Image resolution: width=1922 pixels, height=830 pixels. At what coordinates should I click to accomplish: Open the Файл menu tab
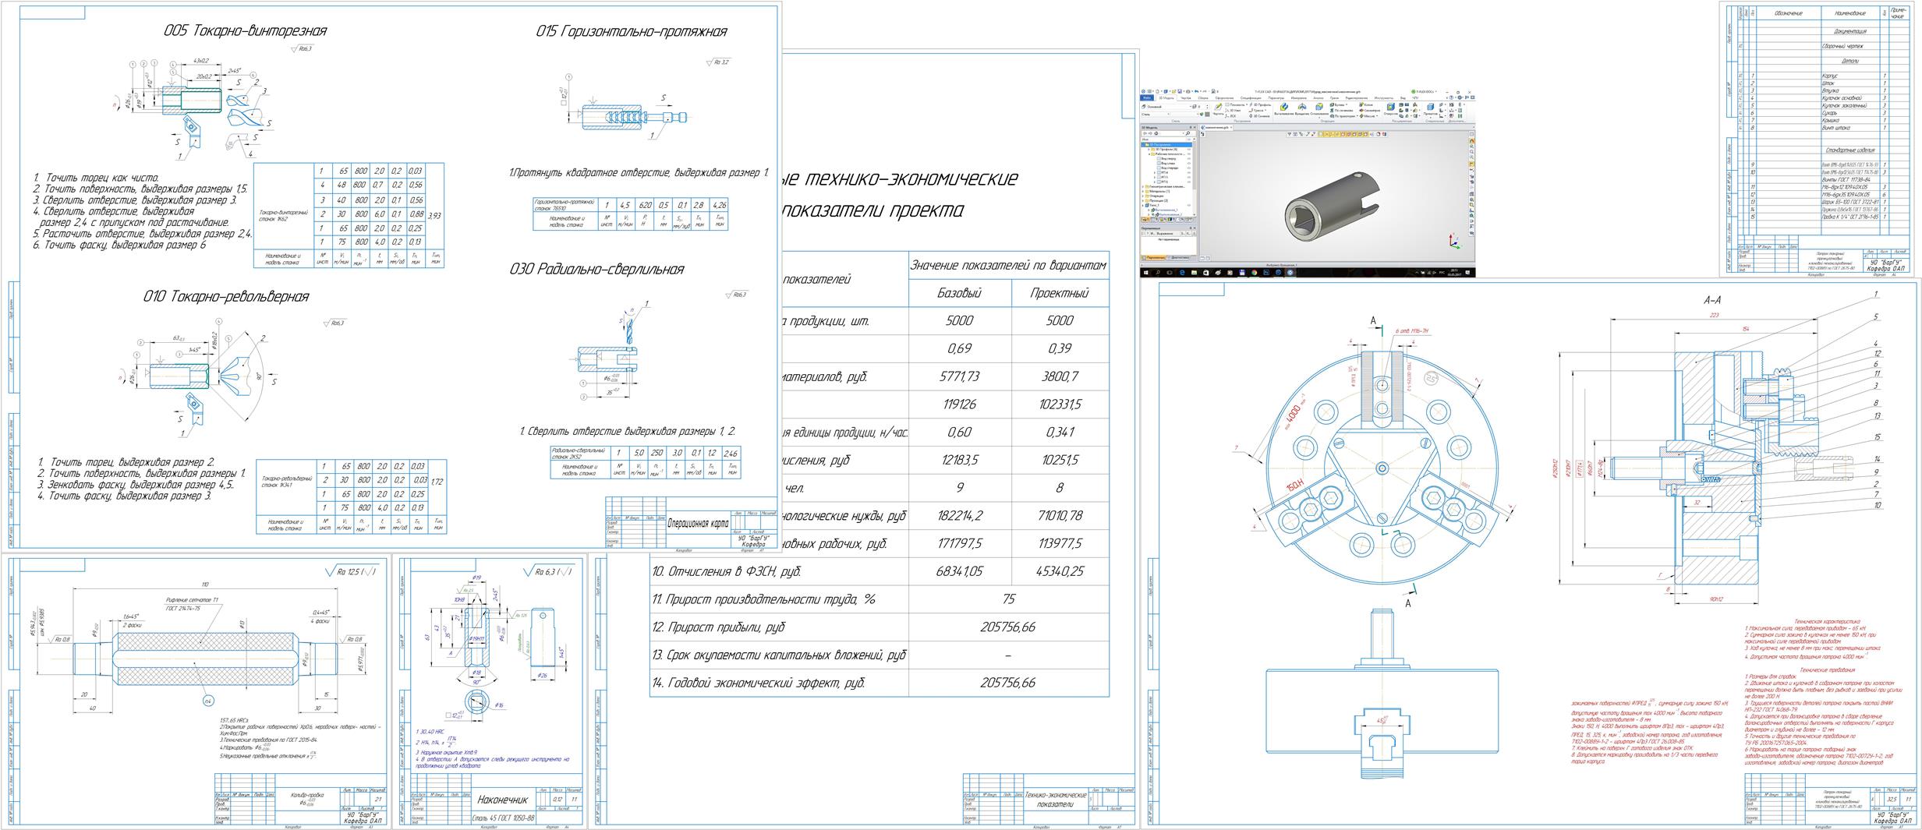tap(1147, 98)
